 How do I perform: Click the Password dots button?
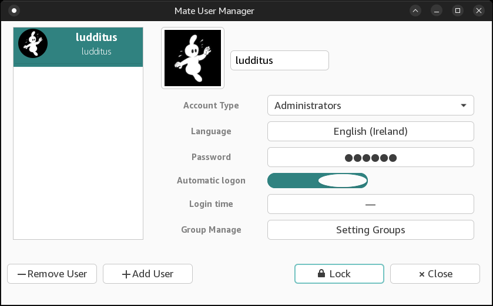coord(370,157)
